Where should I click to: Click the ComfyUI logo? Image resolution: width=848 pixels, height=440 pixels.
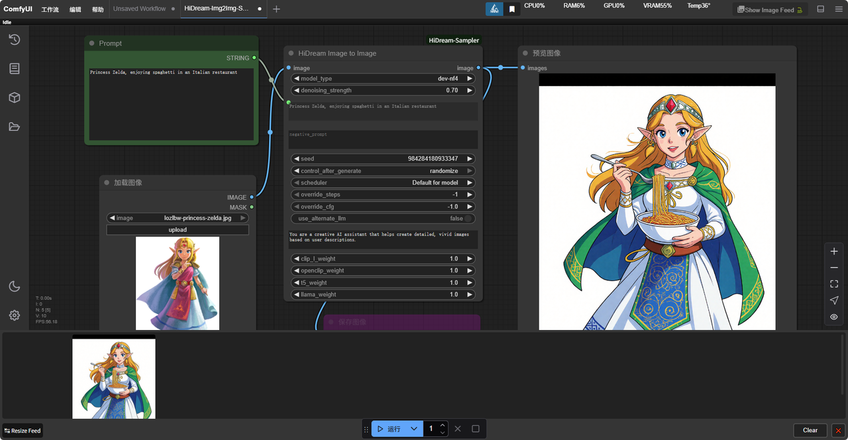(18, 9)
